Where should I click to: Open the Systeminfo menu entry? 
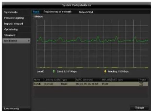pyautogui.click(x=11, y=12)
